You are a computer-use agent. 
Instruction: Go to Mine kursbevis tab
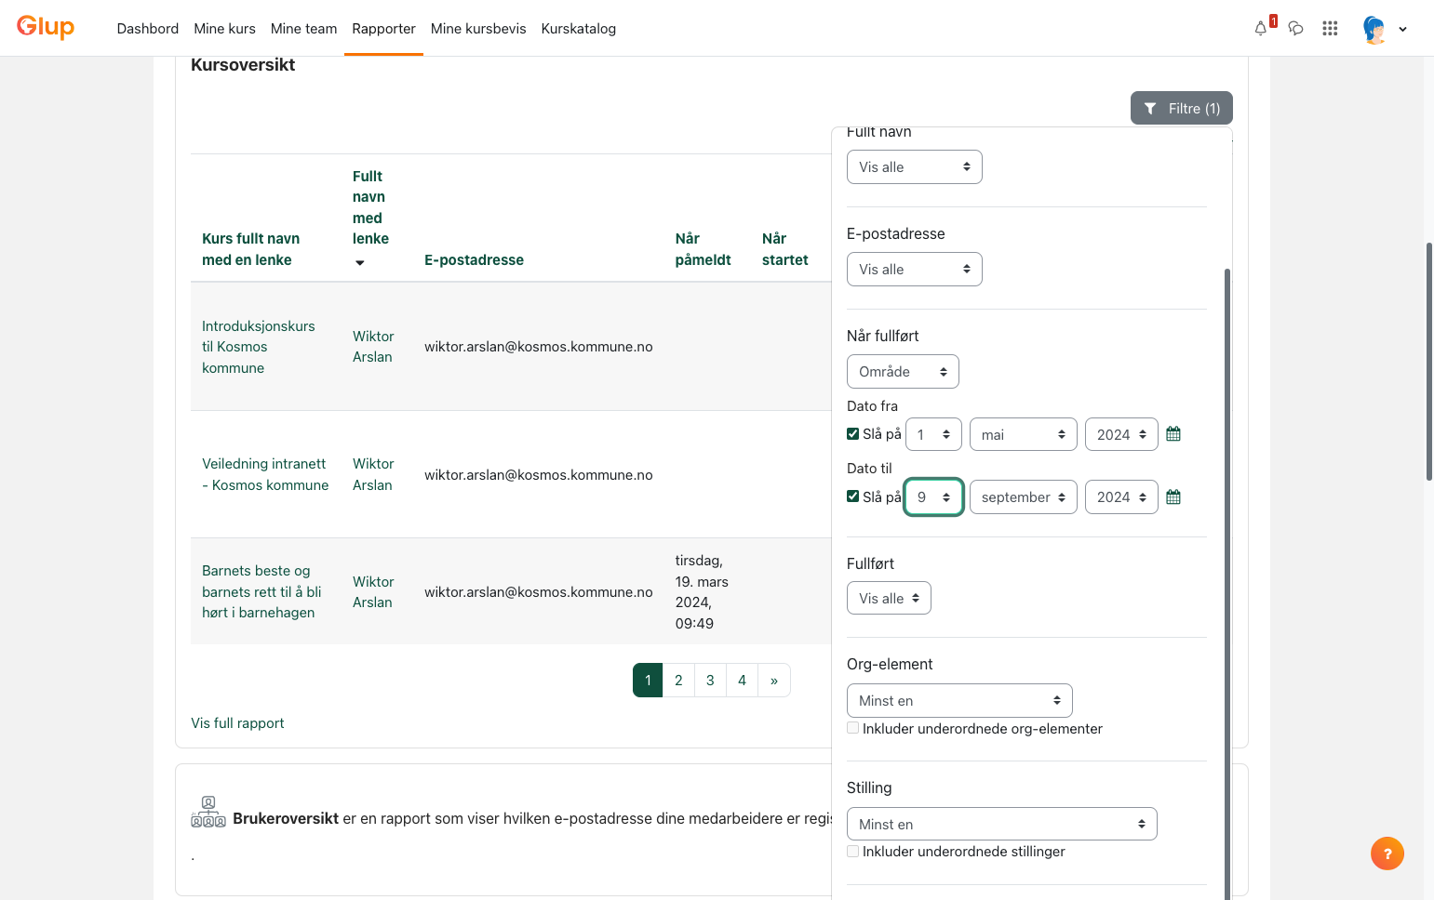click(x=478, y=29)
